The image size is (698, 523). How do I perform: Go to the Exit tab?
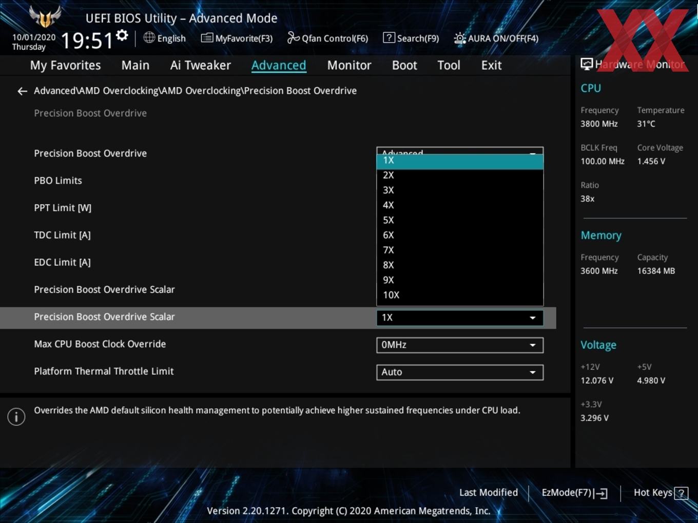point(491,65)
